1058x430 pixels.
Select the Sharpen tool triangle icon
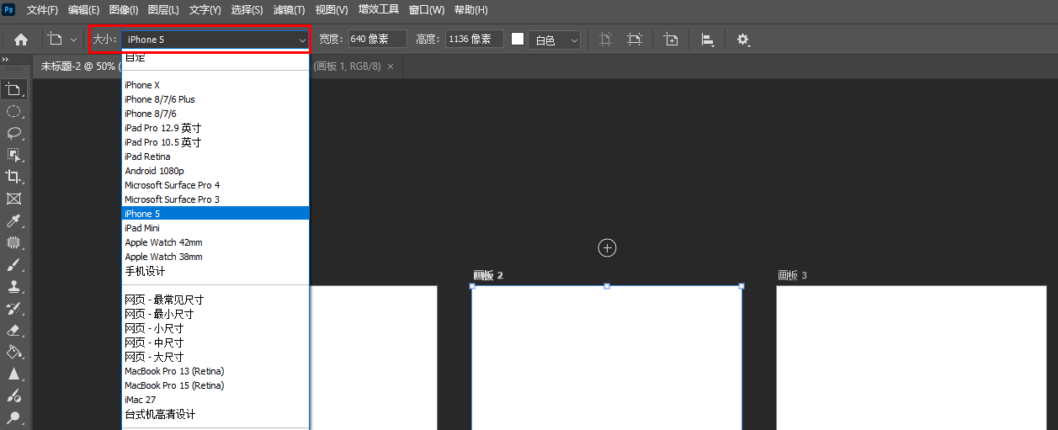(x=13, y=374)
